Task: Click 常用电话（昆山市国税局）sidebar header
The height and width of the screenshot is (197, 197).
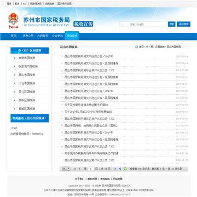Action: [30, 118]
